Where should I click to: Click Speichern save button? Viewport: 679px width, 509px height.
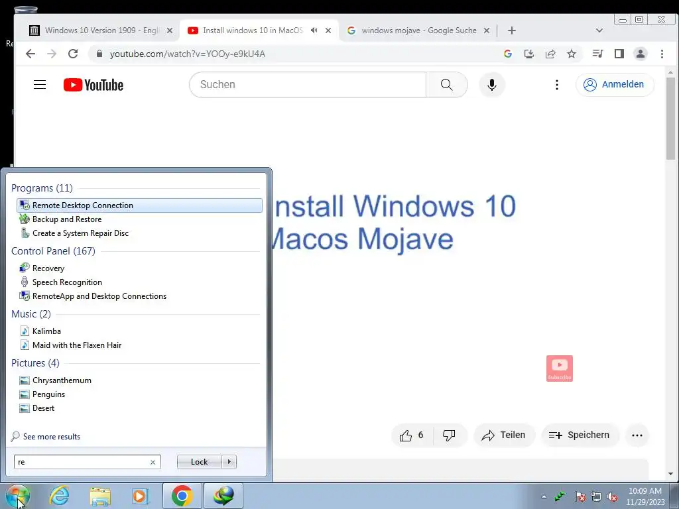coord(580,435)
